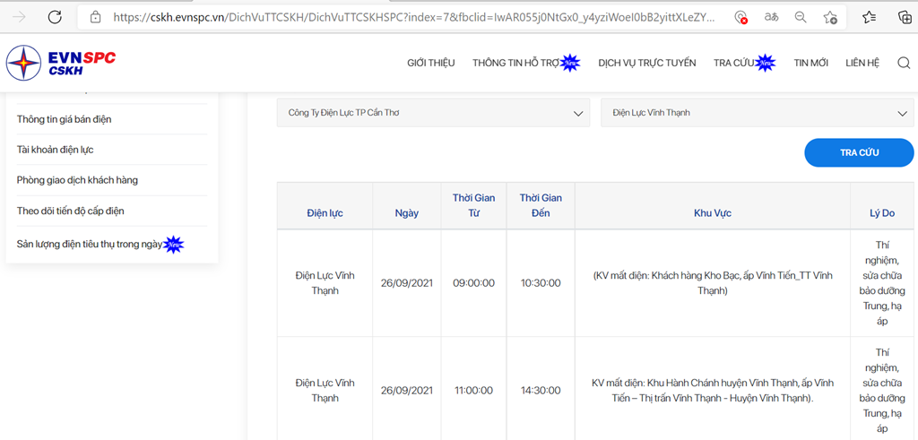This screenshot has height=440, width=918.
Task: Open Thông tin giá bán điện link
Action: [x=65, y=119]
